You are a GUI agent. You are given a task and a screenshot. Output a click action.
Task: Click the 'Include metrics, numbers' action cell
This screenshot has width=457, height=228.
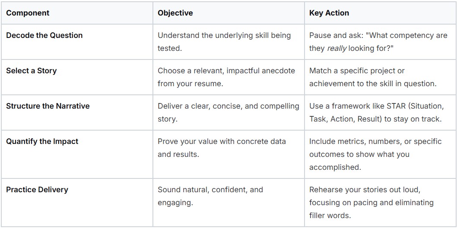point(375,154)
